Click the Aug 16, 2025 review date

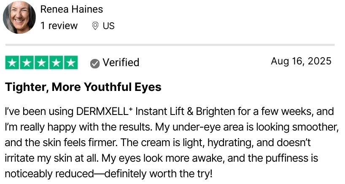[x=301, y=61]
